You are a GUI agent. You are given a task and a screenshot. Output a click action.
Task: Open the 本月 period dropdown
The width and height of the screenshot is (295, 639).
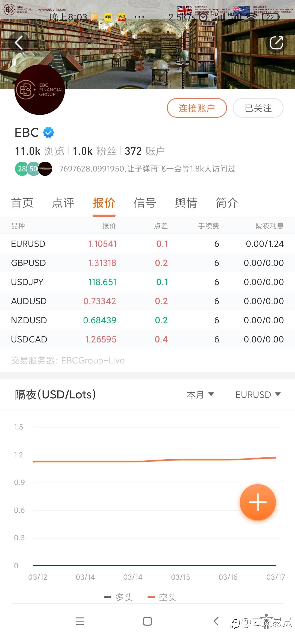200,395
